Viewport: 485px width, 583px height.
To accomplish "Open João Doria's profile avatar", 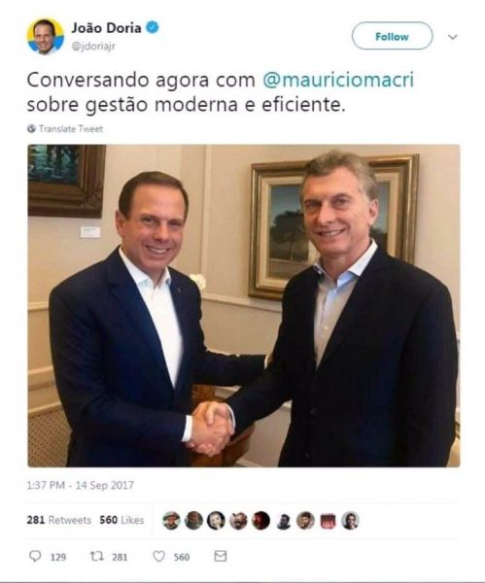I will click(x=46, y=37).
